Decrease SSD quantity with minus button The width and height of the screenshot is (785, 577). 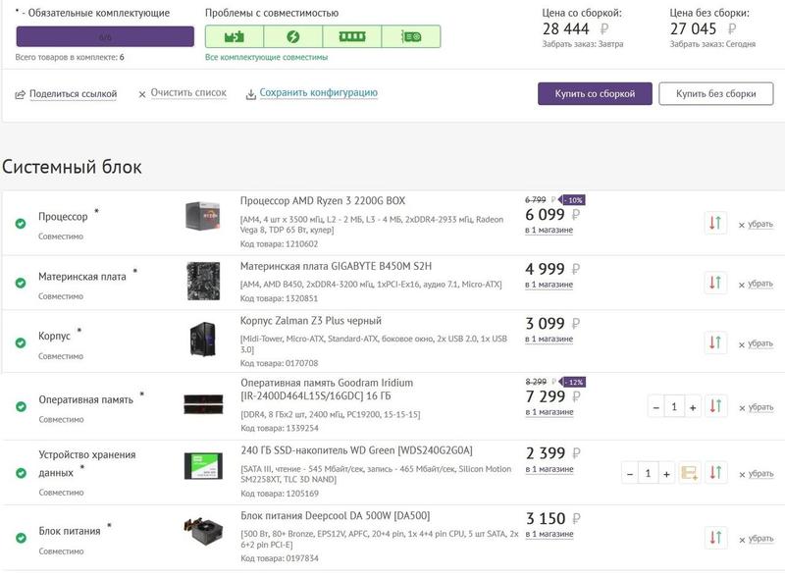coord(629,473)
